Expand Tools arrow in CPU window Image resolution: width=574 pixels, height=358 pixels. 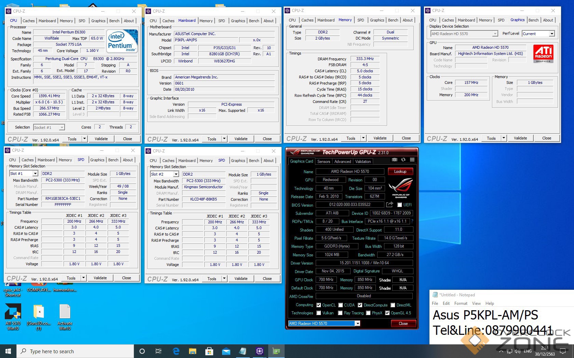(x=85, y=139)
